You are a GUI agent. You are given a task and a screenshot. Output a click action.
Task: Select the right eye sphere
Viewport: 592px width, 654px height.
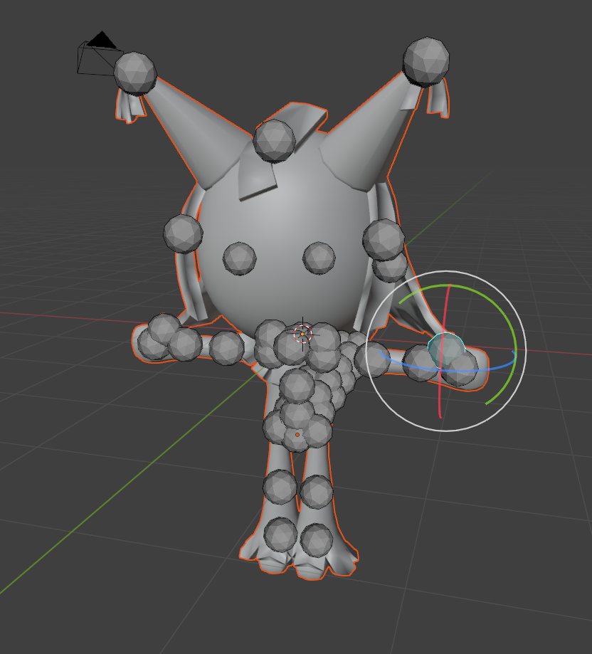point(319,258)
